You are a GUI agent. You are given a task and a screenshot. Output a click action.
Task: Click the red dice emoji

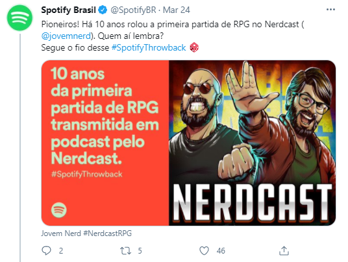[x=194, y=47]
